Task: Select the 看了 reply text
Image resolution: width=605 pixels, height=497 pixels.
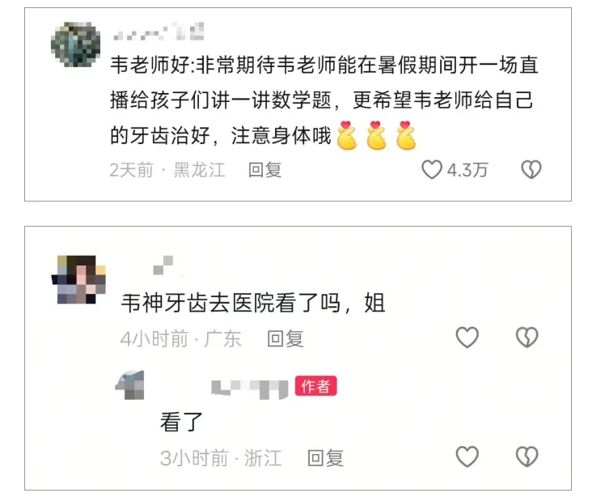Action: coord(182,422)
